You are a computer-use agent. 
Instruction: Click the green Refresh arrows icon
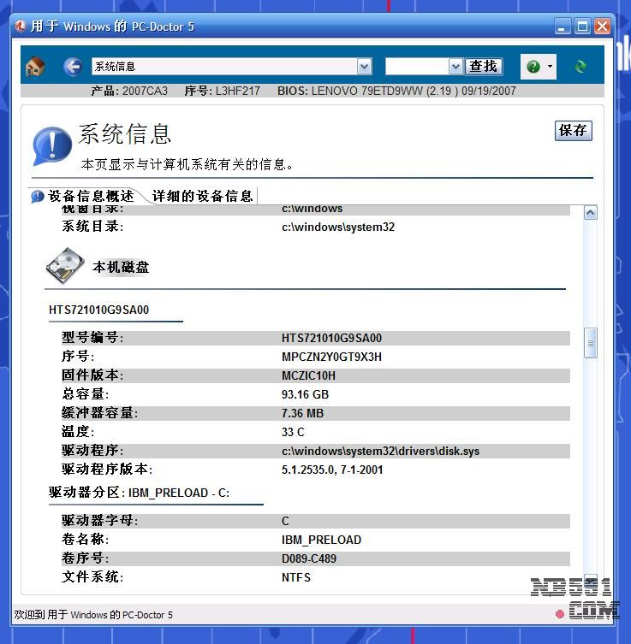[580, 67]
